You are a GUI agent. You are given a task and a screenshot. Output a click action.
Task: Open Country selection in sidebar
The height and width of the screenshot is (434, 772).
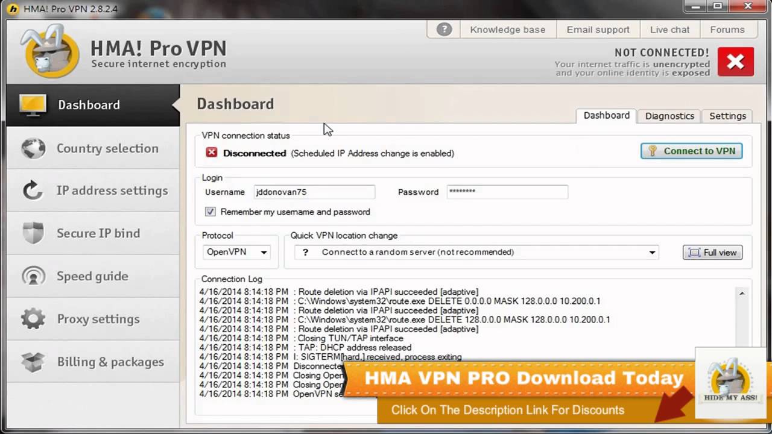click(93, 148)
